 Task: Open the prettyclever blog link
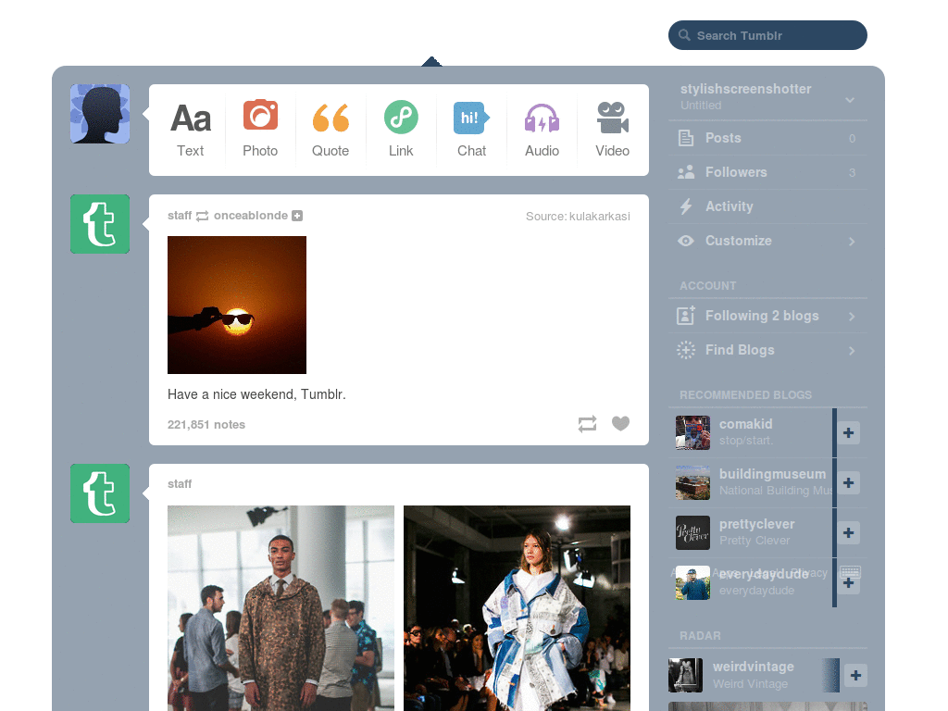pos(756,524)
